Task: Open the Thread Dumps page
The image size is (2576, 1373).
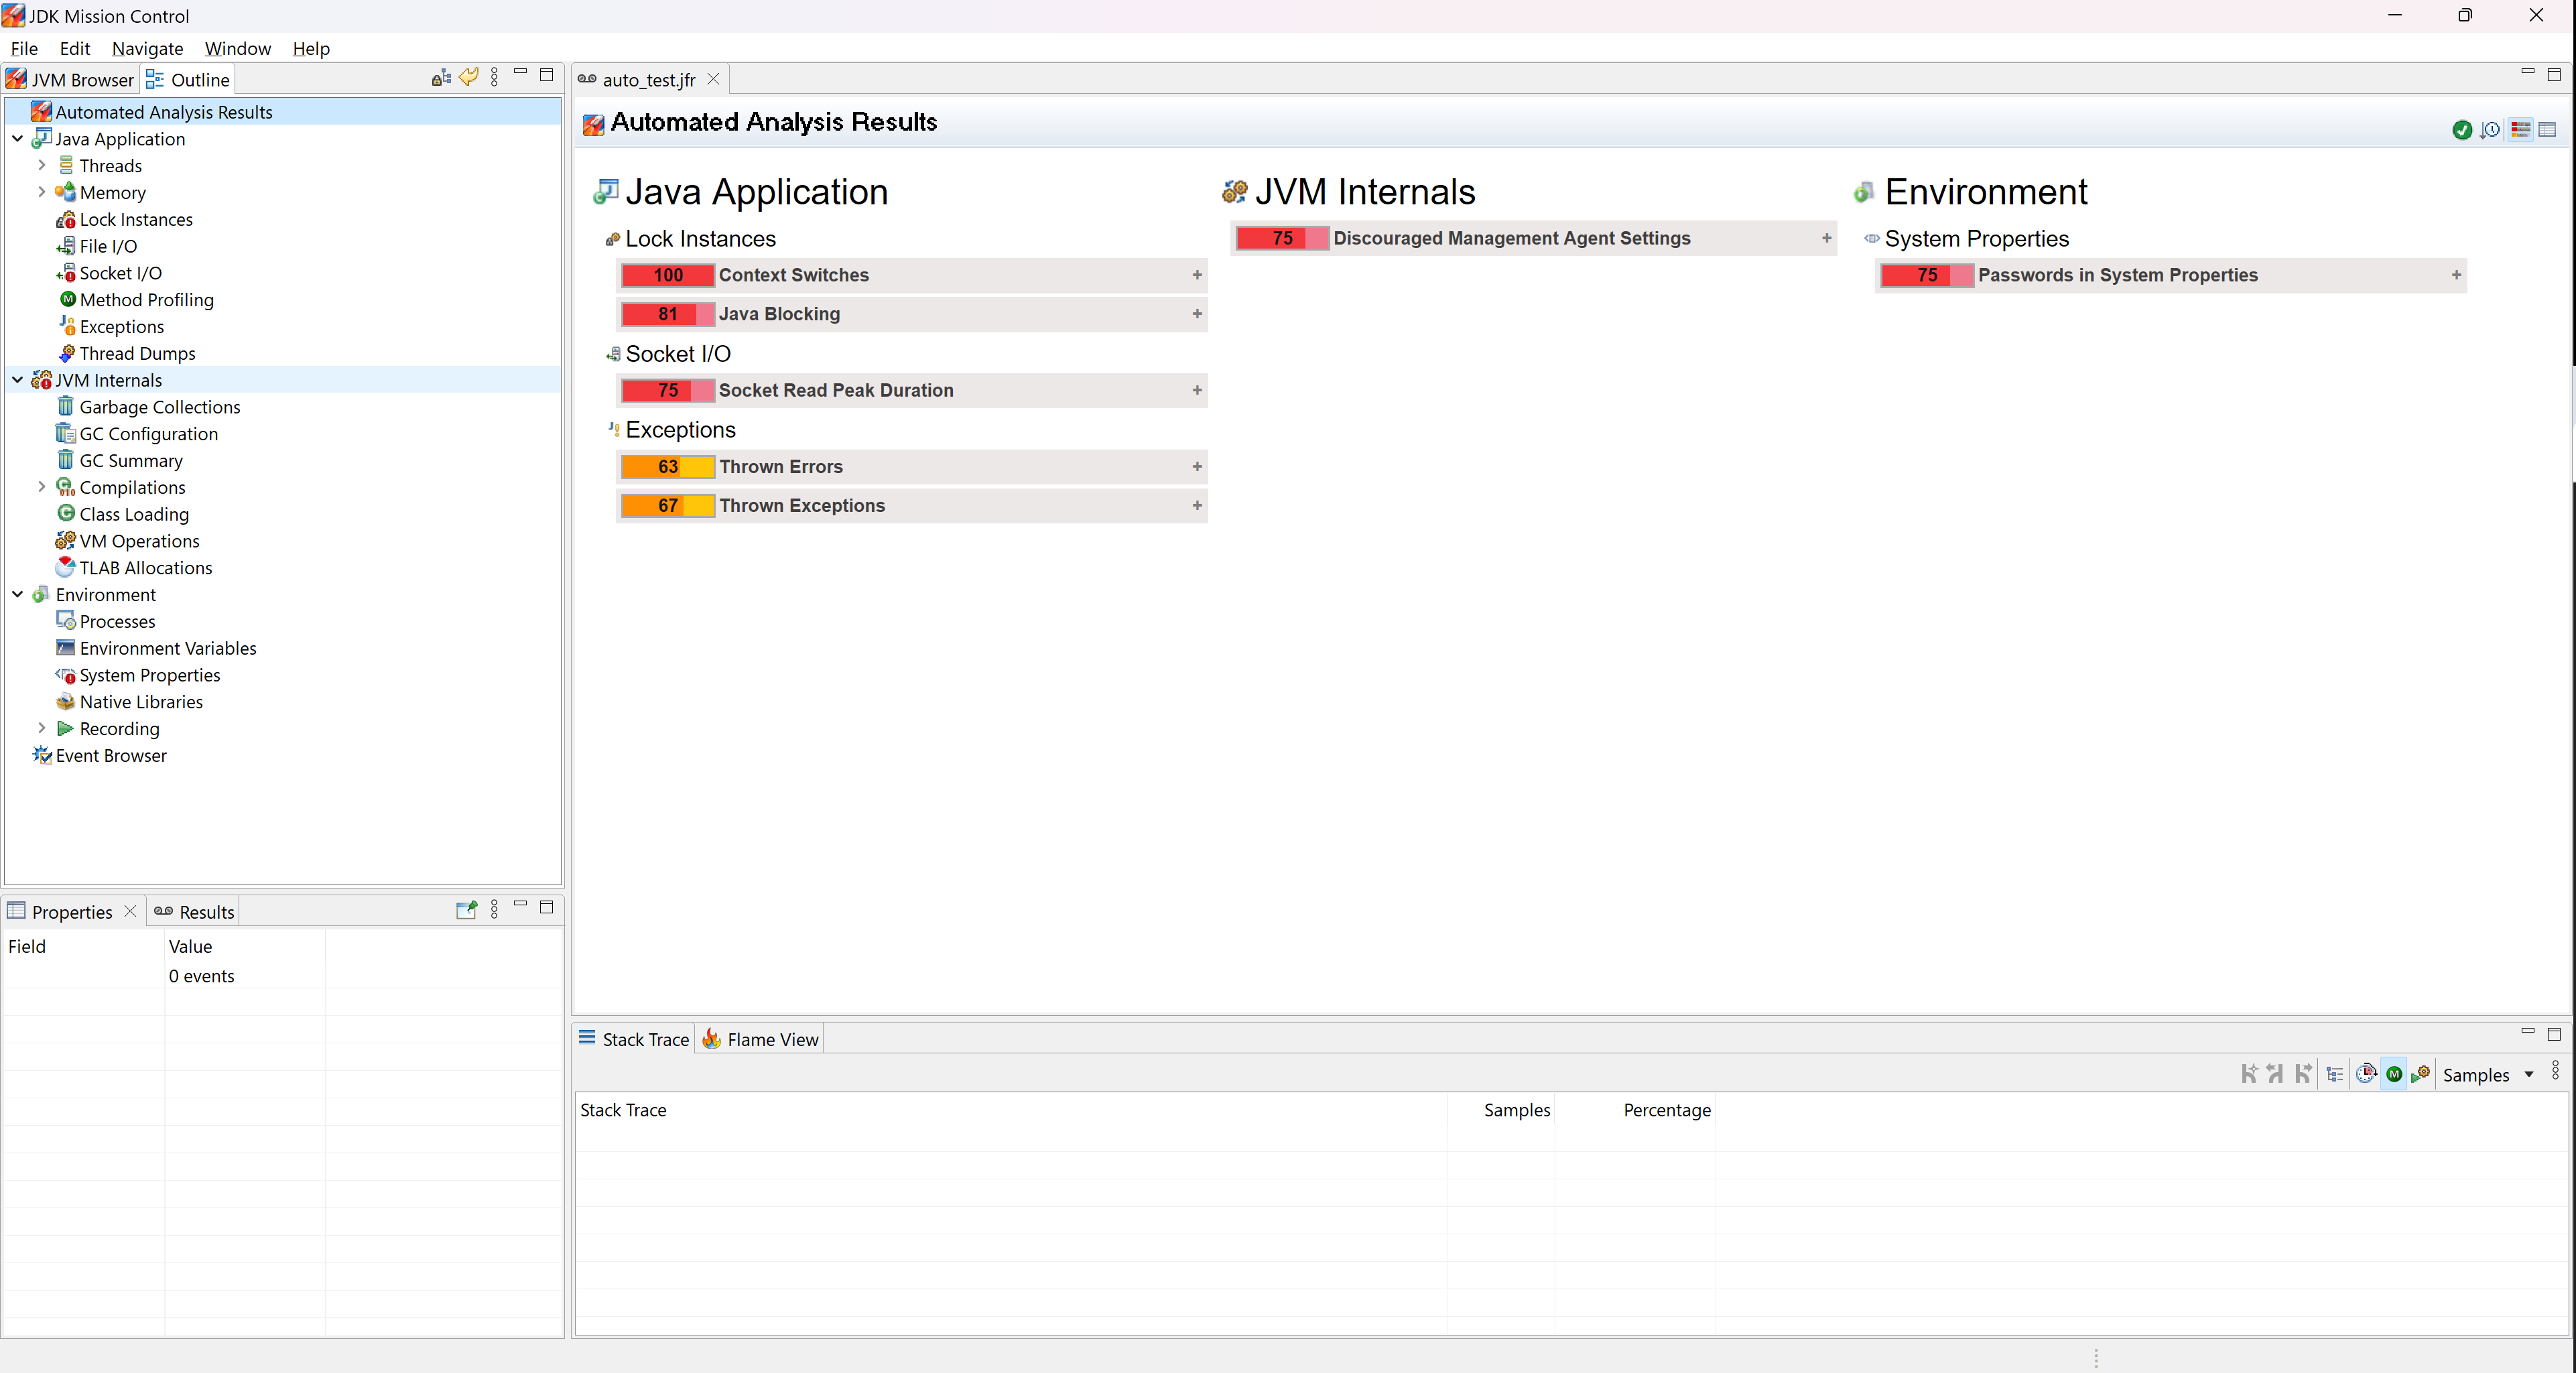Action: (x=137, y=353)
